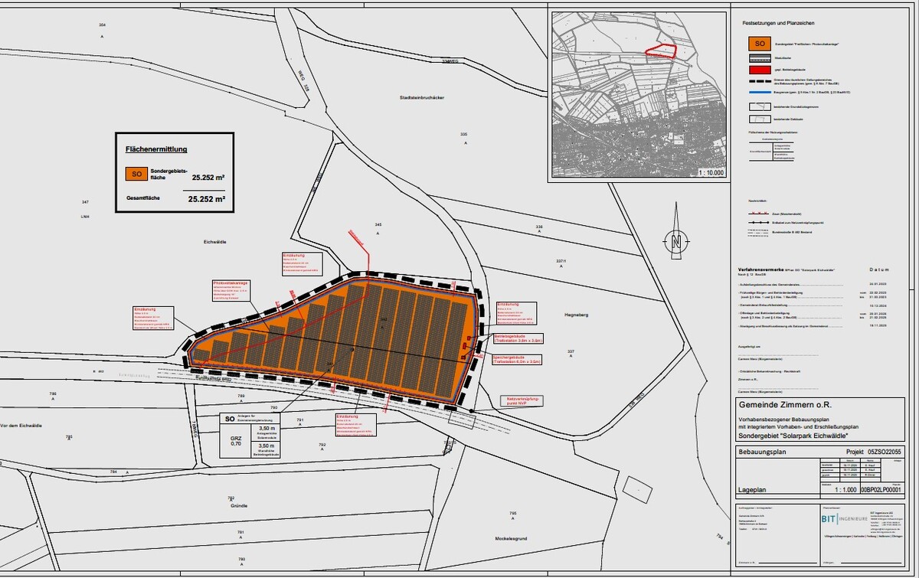Click parcel number '347'
This screenshot has height=578, width=919.
click(85, 201)
